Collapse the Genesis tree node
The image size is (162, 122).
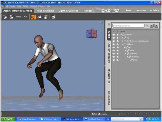pos(121,35)
